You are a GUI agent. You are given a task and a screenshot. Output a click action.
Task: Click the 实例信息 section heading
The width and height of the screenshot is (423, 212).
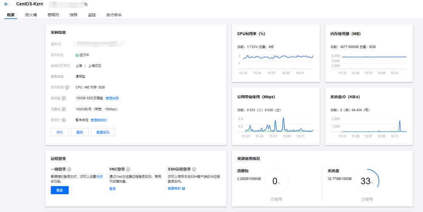(58, 32)
